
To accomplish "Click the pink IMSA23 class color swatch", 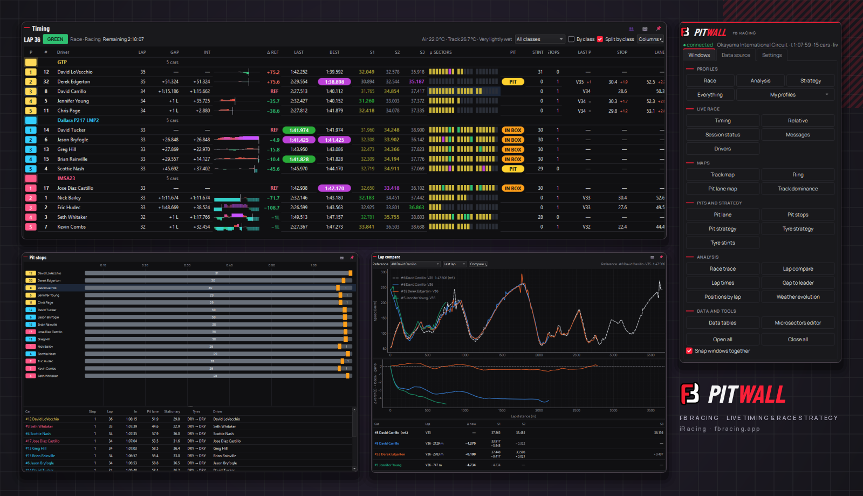I will 31,178.
